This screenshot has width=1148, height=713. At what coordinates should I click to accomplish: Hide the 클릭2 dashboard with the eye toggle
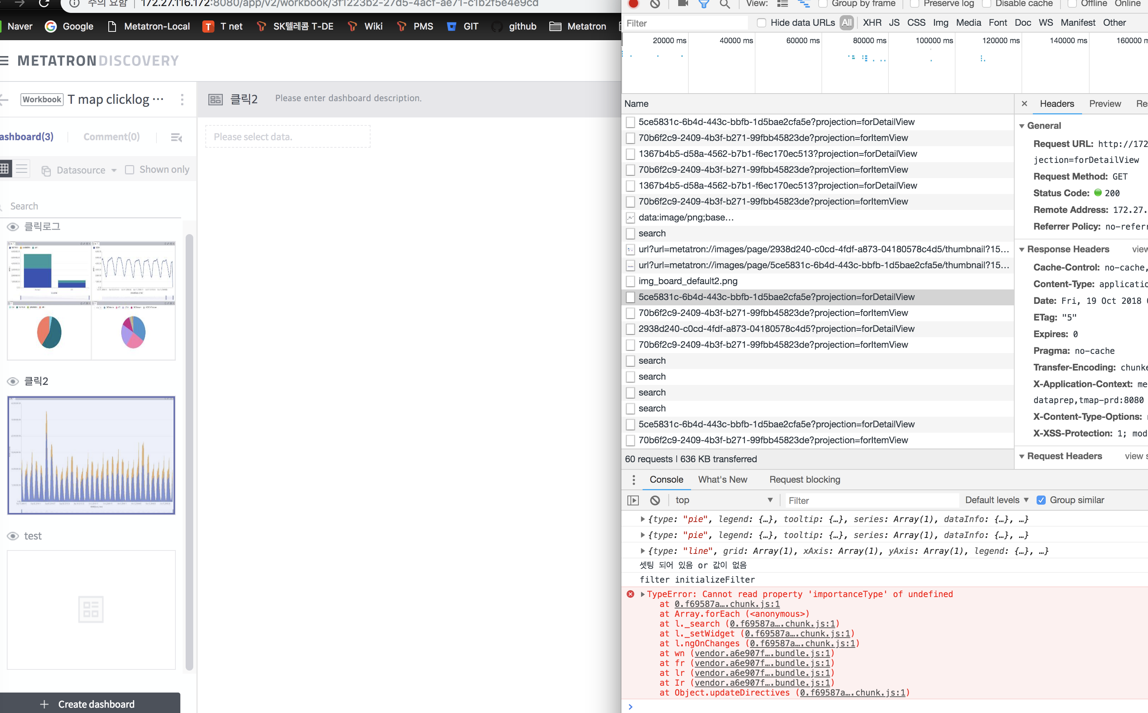(12, 381)
